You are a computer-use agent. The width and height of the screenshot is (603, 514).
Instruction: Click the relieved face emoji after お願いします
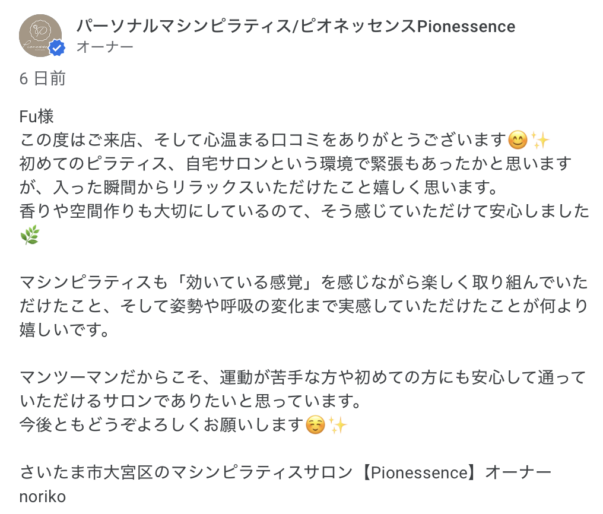point(315,425)
